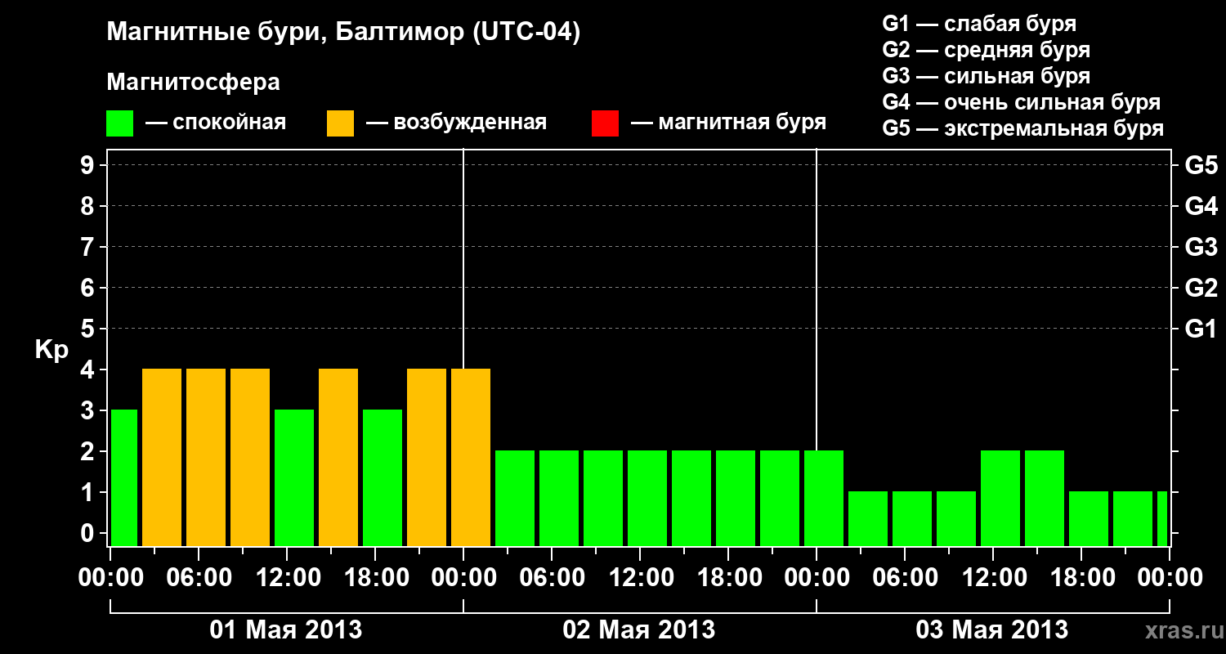This screenshot has height=654, width=1226.
Task: Click the 'G2' label on the right axis
Action: [1201, 288]
